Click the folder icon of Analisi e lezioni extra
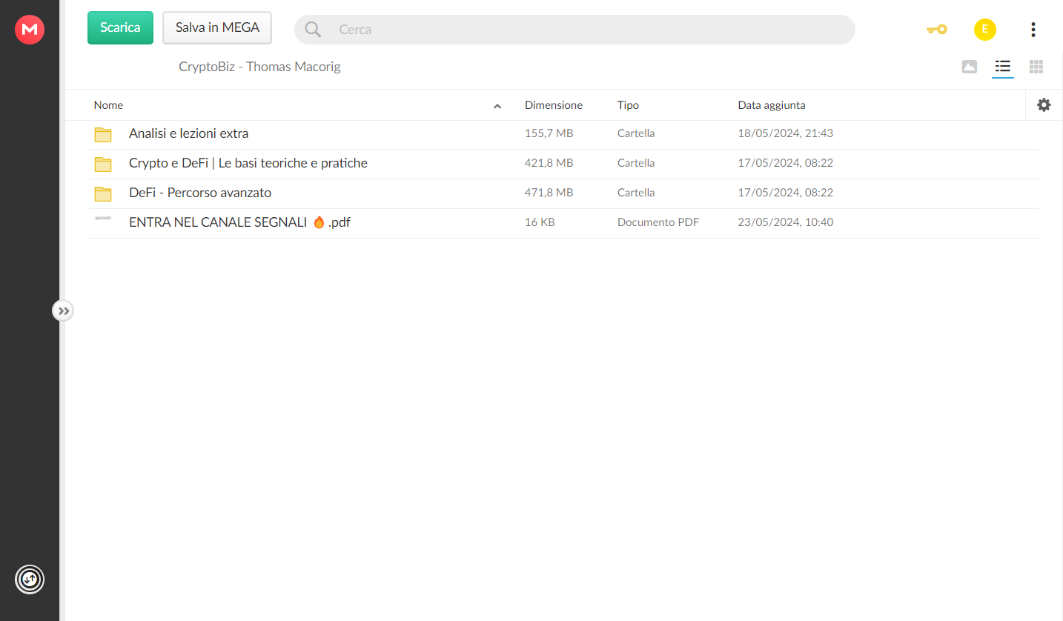 (103, 134)
